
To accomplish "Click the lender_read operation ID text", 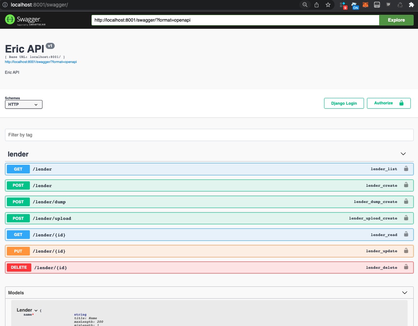I will [x=384, y=235].
